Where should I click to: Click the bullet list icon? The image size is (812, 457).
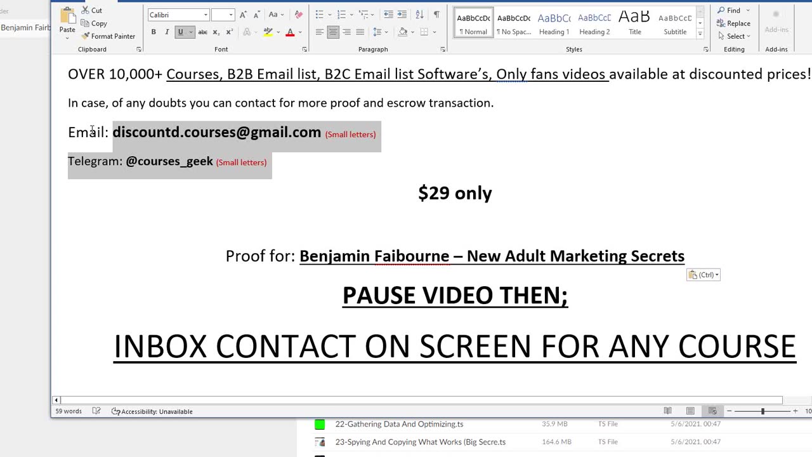pyautogui.click(x=319, y=15)
